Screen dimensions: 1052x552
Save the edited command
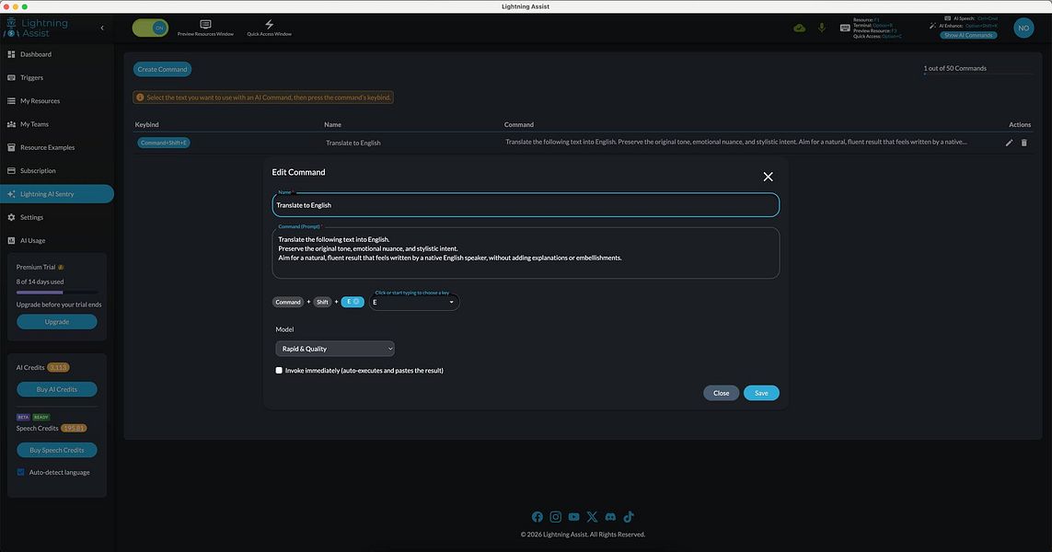point(761,393)
